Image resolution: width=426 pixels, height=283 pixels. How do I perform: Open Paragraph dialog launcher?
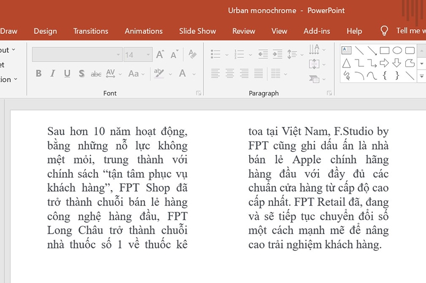tap(329, 93)
